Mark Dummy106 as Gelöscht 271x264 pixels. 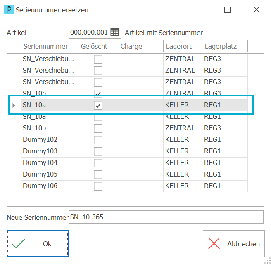click(x=98, y=186)
